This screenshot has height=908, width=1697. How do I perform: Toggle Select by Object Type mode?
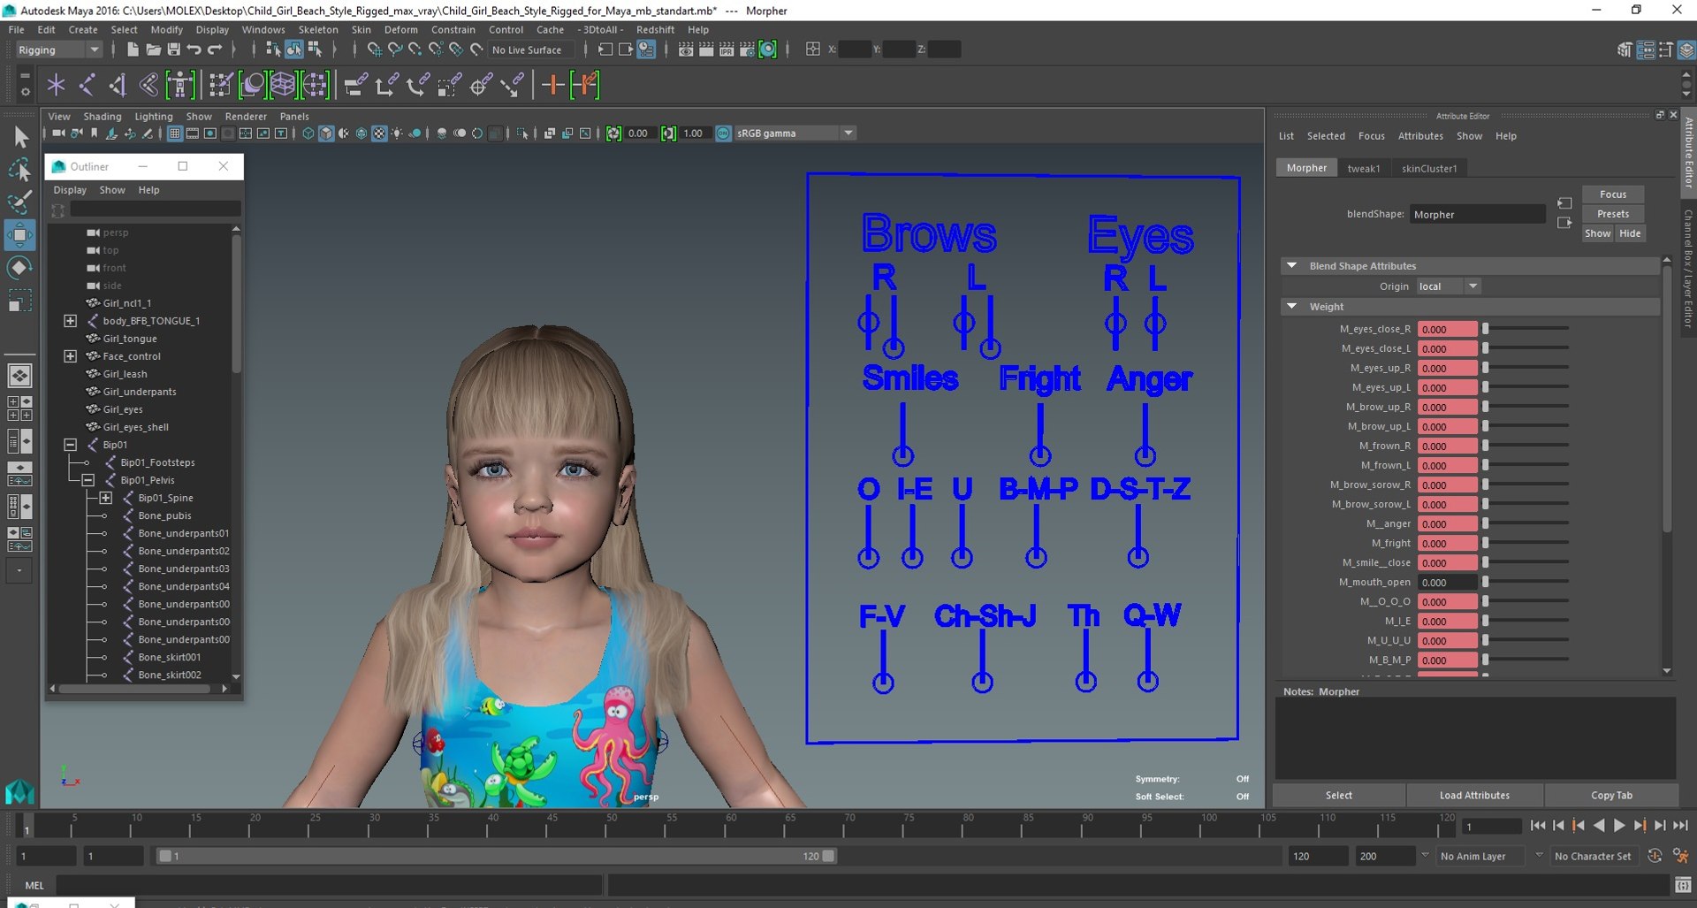click(x=293, y=50)
